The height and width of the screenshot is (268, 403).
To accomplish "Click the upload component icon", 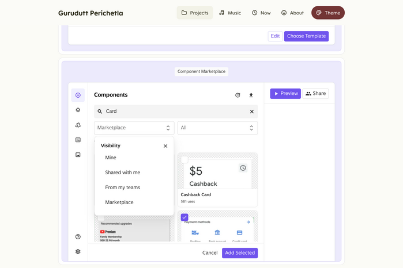I will (x=251, y=95).
